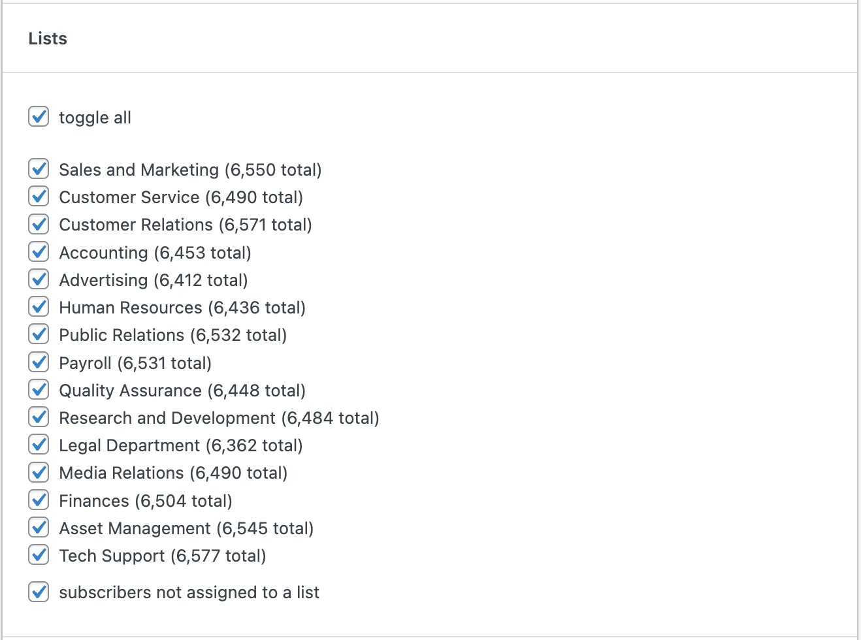861x640 pixels.
Task: Uncheck the Research and Development list
Action: point(39,417)
